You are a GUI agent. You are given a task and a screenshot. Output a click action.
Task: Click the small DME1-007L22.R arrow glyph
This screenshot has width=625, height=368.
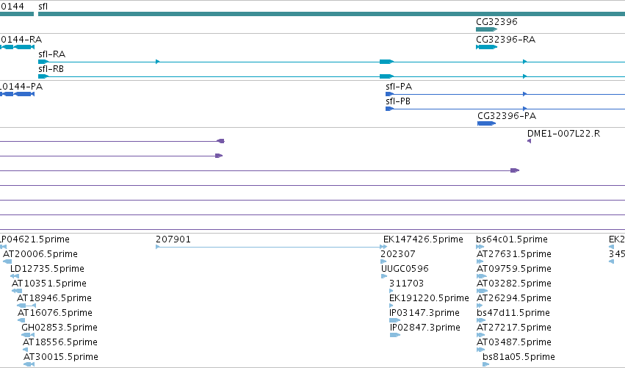(x=529, y=141)
